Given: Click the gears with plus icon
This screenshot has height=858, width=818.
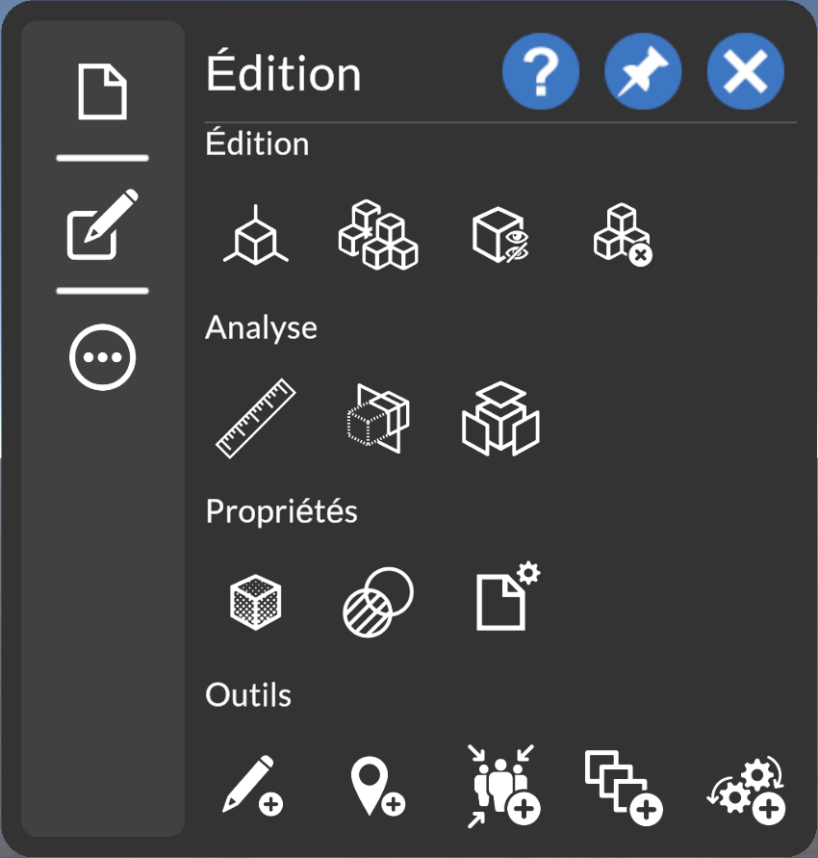Looking at the screenshot, I should 747,790.
